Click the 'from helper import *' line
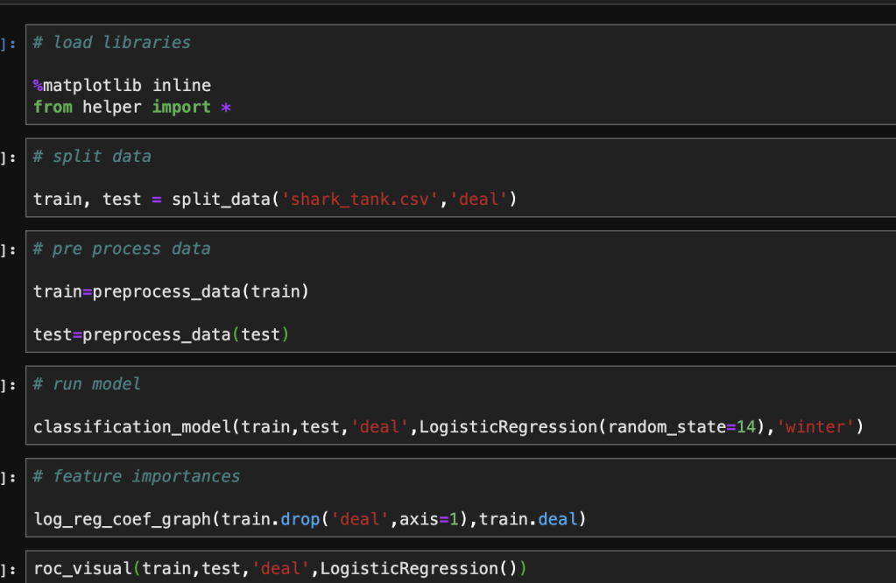The image size is (896, 583). [x=131, y=107]
